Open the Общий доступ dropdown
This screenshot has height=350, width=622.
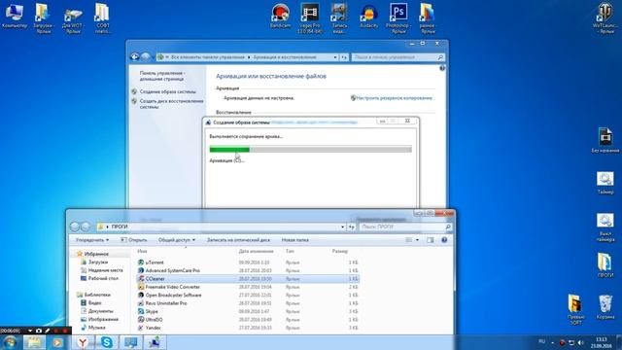pyautogui.click(x=177, y=240)
